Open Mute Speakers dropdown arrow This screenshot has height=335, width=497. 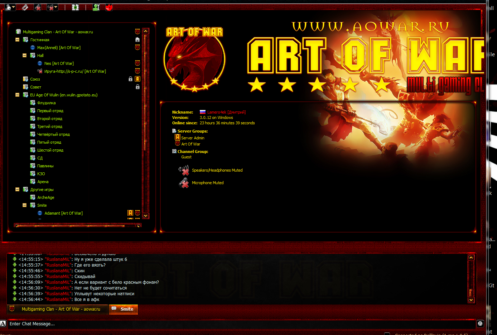click(56, 7)
